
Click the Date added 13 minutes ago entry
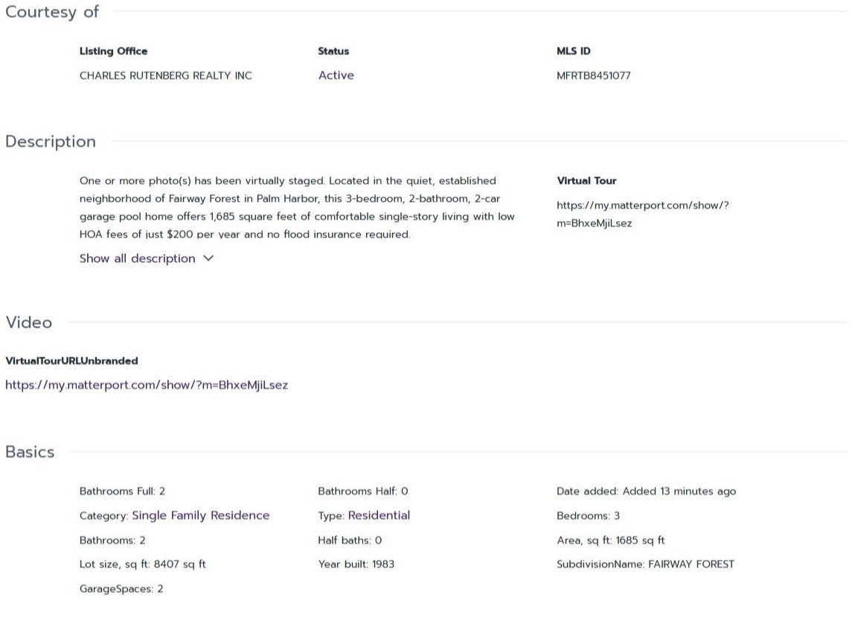point(646,491)
